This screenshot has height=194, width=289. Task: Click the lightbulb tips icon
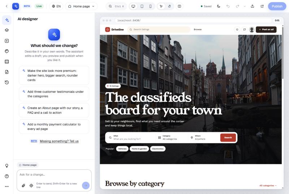click(x=7, y=166)
